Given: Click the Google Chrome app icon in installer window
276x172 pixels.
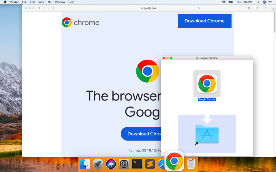Looking at the screenshot, I should 207,83.
